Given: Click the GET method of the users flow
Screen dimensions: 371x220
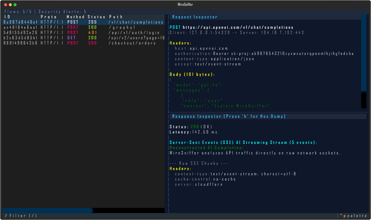Looking at the screenshot, I should [72, 38].
